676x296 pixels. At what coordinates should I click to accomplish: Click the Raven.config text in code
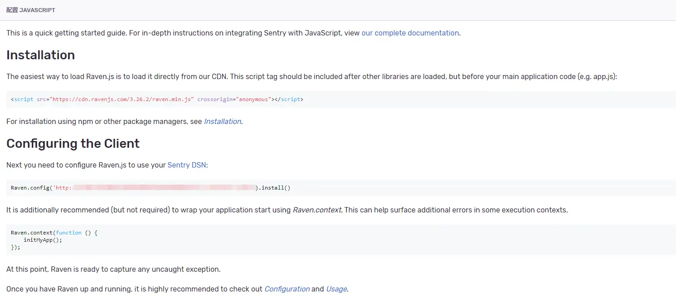pos(30,188)
